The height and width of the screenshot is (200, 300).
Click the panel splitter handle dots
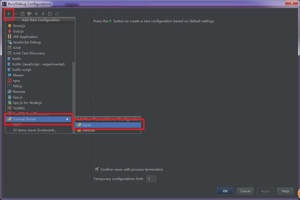click(92, 96)
